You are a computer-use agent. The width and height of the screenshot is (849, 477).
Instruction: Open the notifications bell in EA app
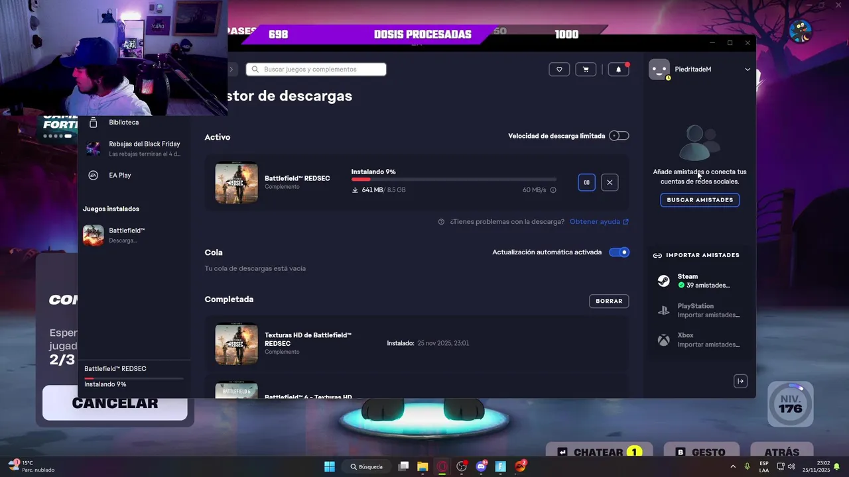pos(618,69)
